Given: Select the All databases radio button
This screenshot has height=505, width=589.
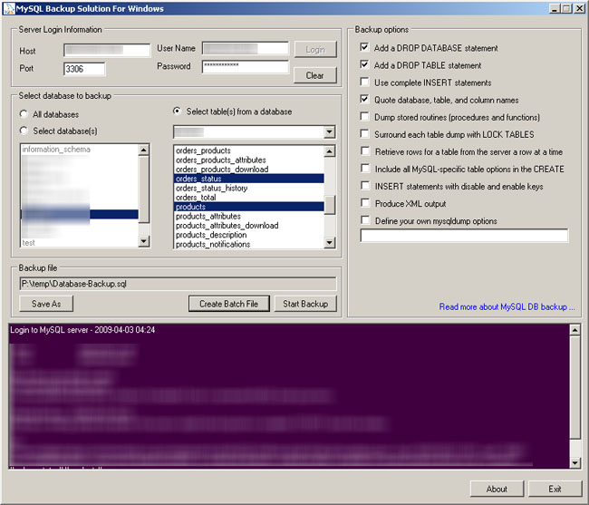Looking at the screenshot, I should click(x=24, y=114).
